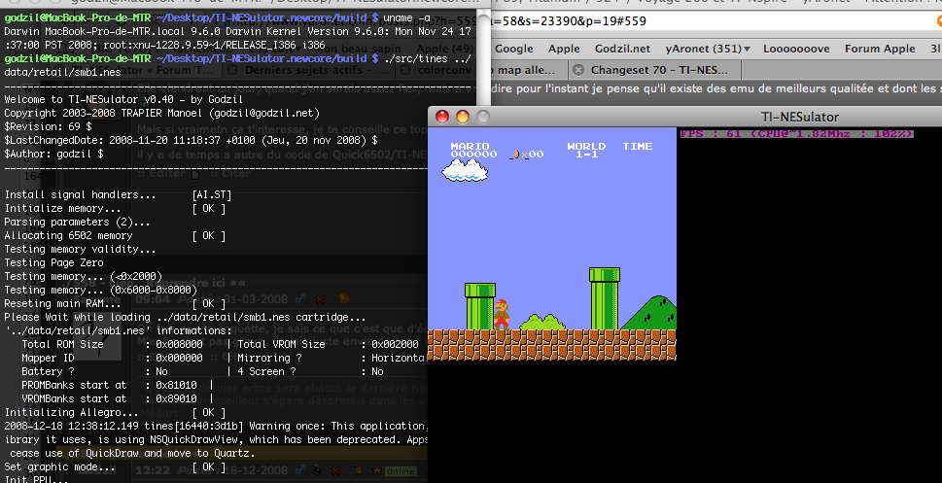This screenshot has width=942, height=483.
Task: Switch to the Changeset 70 tab
Action: click(661, 70)
